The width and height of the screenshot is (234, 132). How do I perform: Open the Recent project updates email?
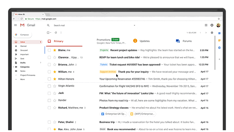click(128, 50)
